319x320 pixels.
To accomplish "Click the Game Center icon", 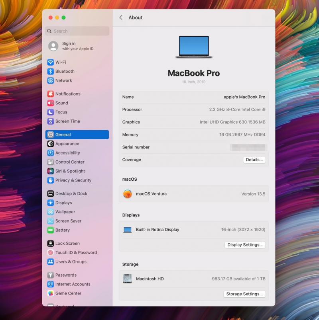I will 51,293.
